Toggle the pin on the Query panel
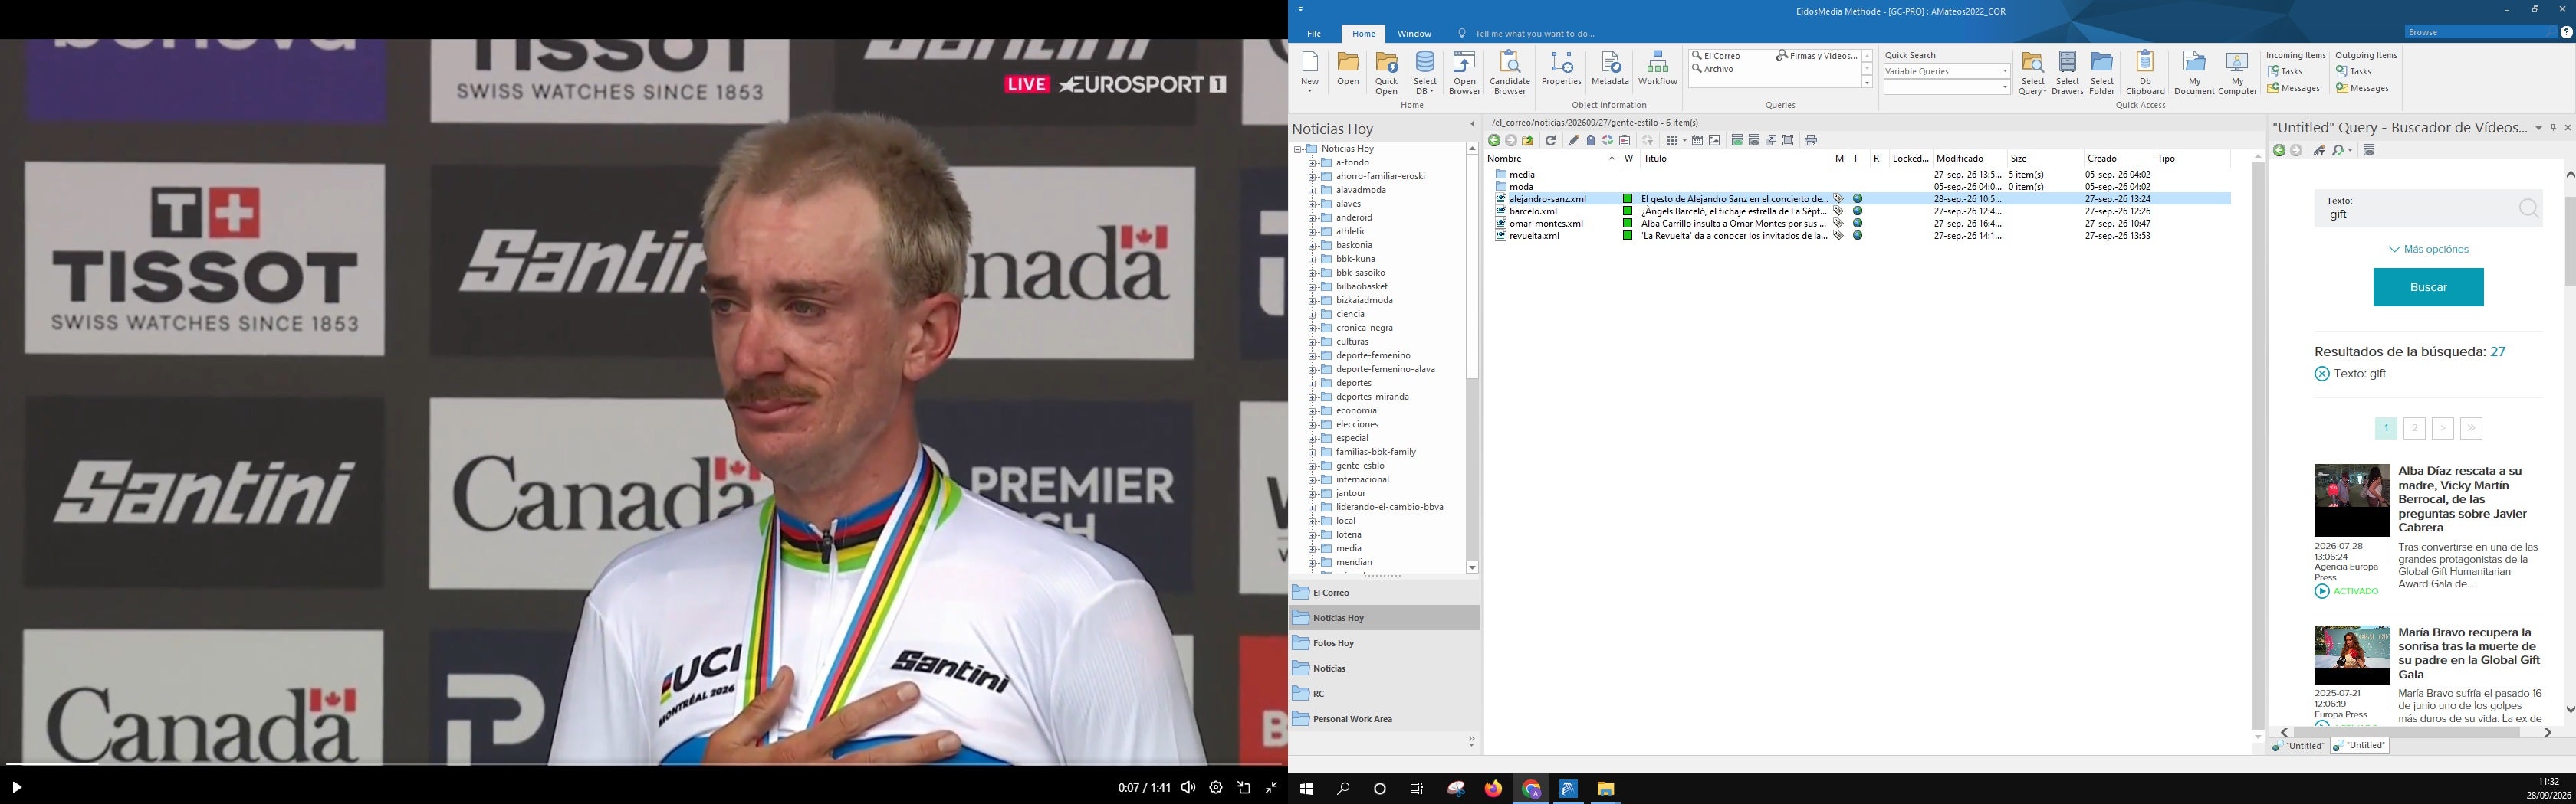 tap(2553, 128)
